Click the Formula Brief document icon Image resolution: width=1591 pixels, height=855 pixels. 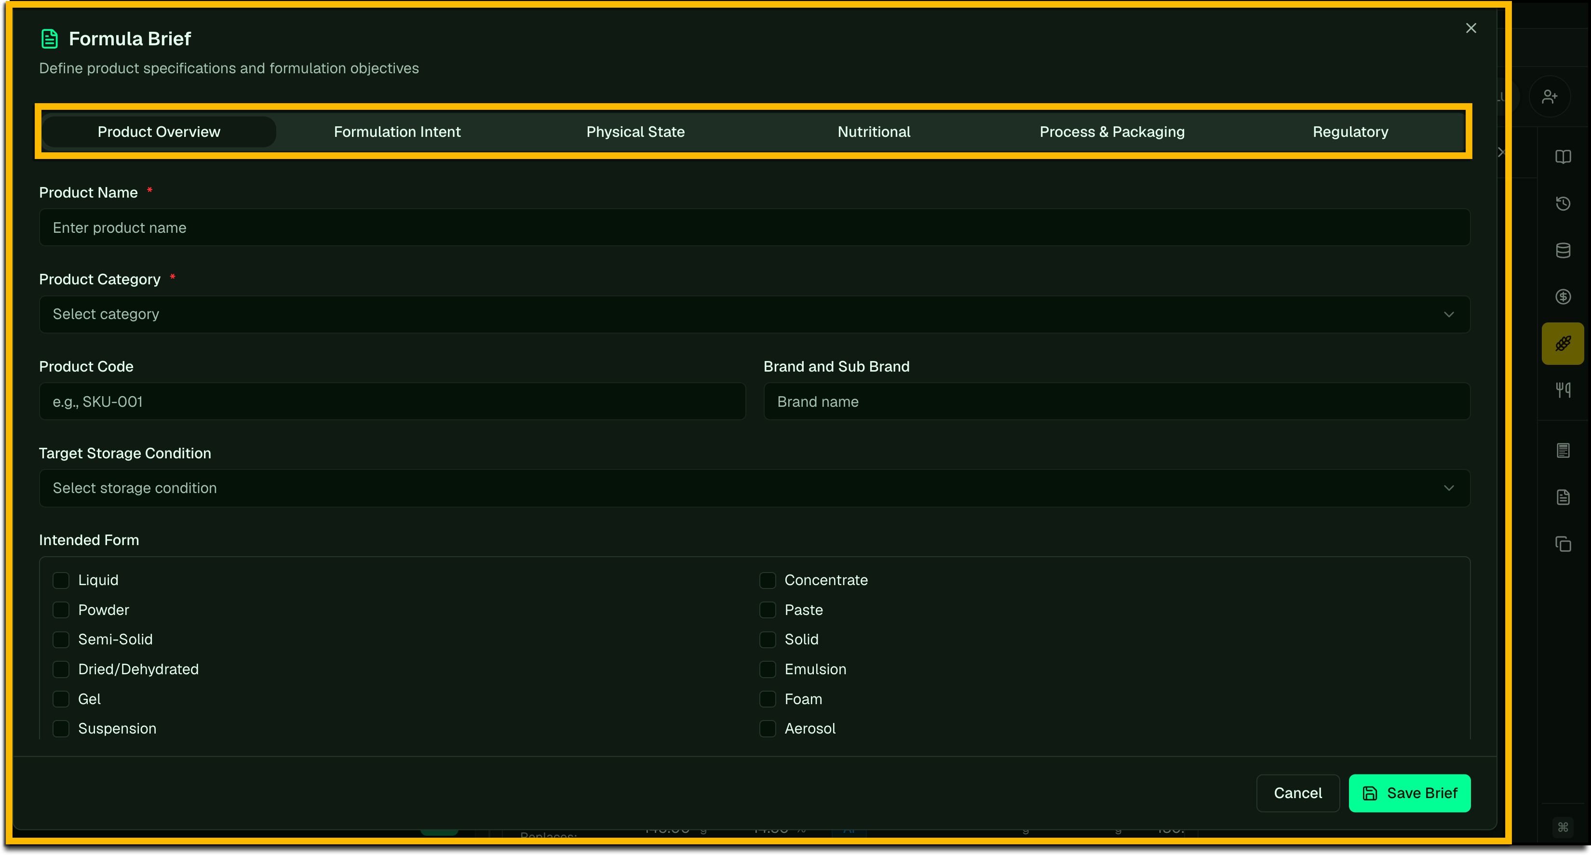click(x=49, y=39)
